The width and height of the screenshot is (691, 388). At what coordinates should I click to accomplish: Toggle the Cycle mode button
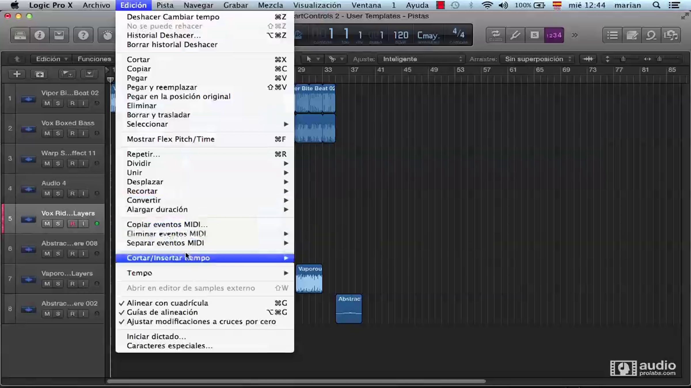point(496,35)
